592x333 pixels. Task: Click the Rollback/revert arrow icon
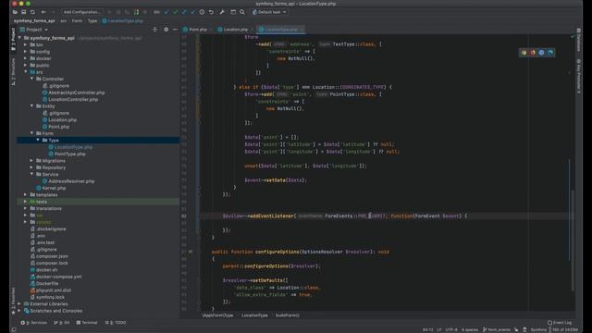(x=211, y=12)
